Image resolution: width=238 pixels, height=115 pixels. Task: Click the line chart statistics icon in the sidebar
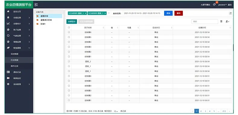pyautogui.click(x=8, y=24)
